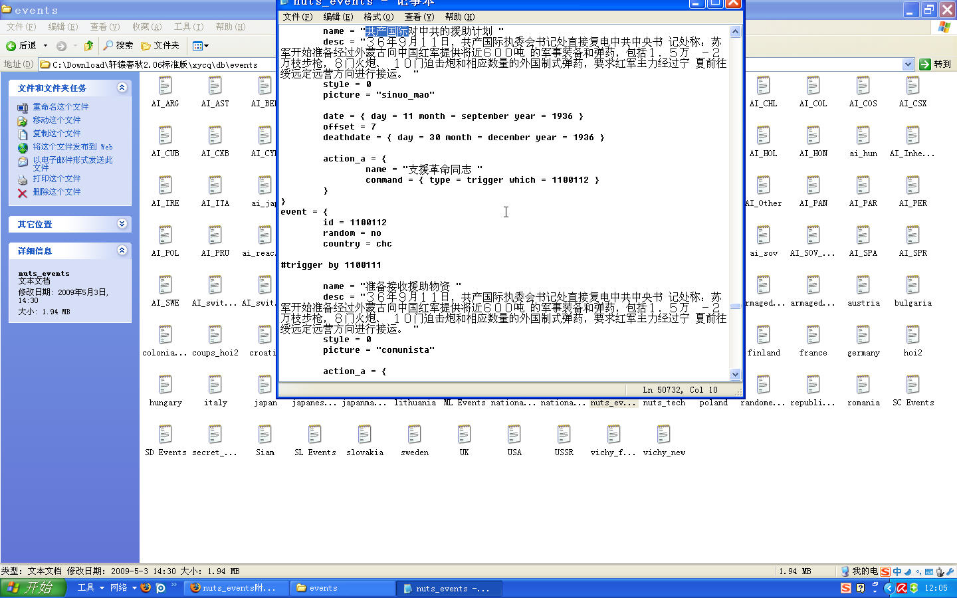This screenshot has height=598, width=957.
Task: Open Explorer's 收藏(A) menu
Action: (x=146, y=27)
